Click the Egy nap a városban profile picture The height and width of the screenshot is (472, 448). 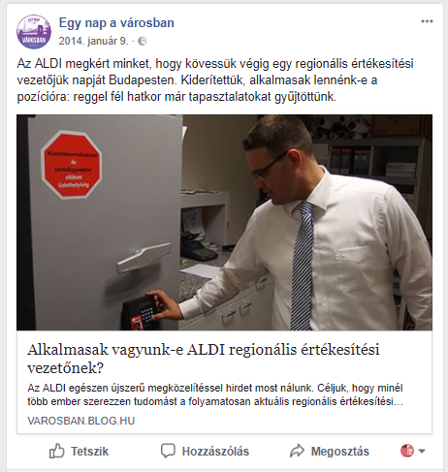(34, 32)
